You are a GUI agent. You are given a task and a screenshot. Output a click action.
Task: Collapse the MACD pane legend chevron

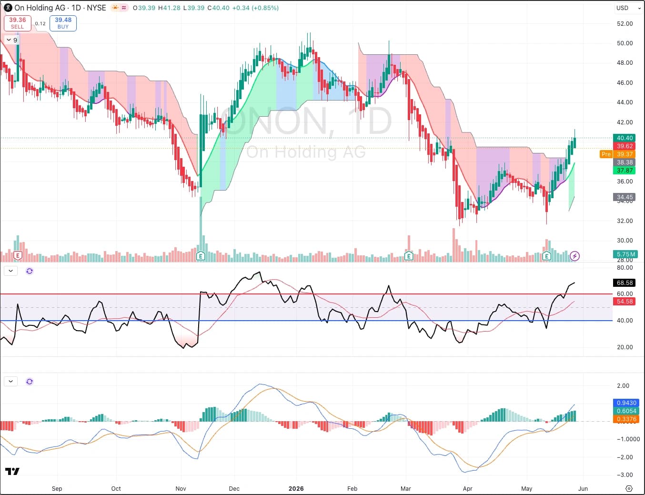[10, 382]
